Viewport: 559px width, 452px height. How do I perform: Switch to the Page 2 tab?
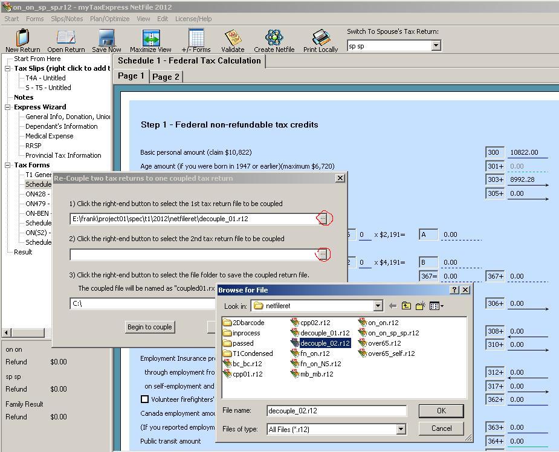166,77
